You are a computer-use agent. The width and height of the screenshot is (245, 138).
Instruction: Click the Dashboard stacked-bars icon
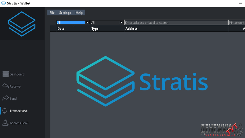pyautogui.click(x=6, y=74)
